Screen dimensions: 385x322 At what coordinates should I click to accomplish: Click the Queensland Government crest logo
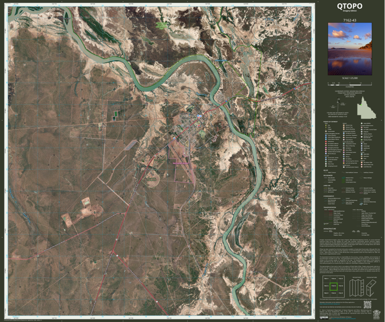click(376, 314)
